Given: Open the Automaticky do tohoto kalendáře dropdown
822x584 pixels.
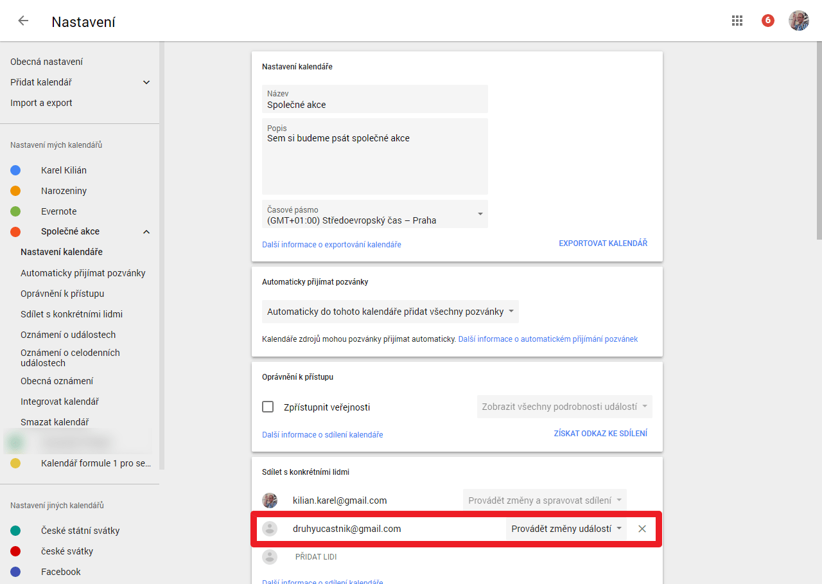Looking at the screenshot, I should pos(390,312).
